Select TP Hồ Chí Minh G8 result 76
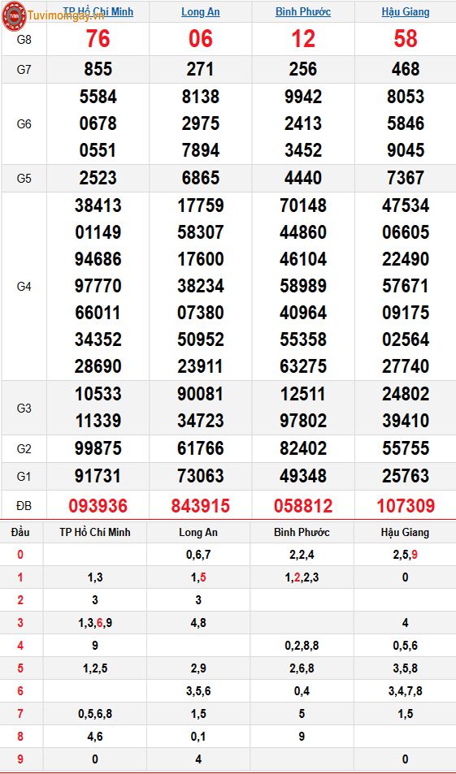The height and width of the screenshot is (774, 456). 98,39
